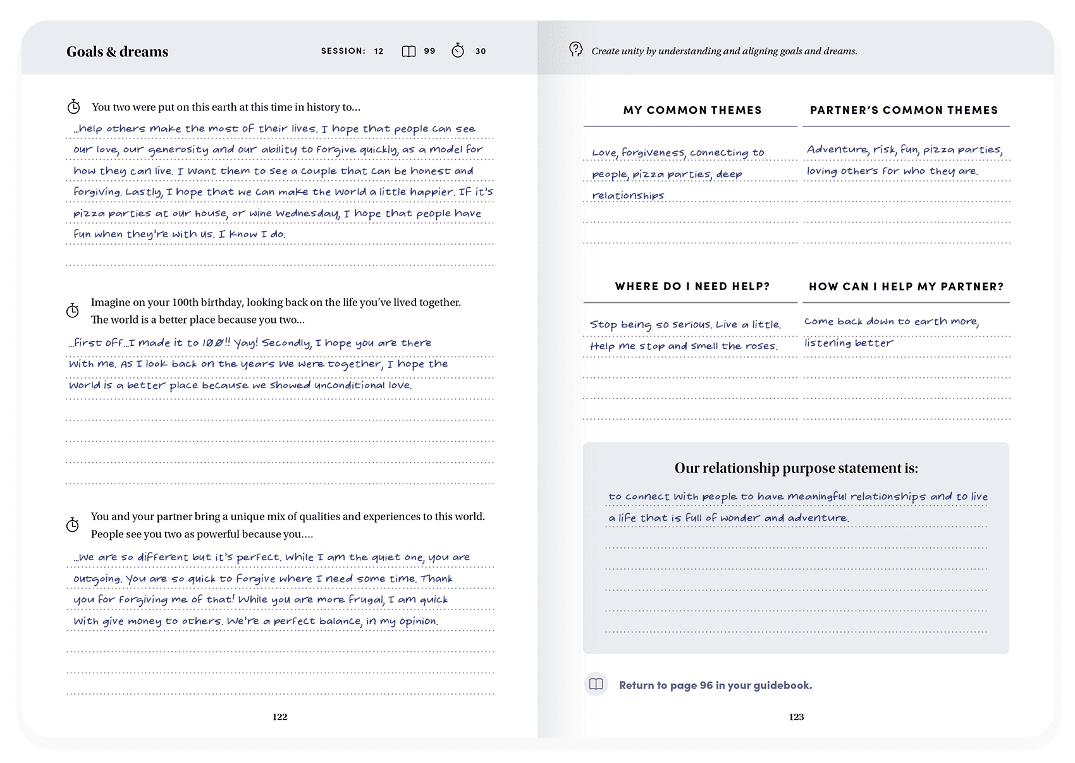Click the prompt "You and your partner bring a unique mix"
The width and height of the screenshot is (1075, 763).
click(x=288, y=516)
